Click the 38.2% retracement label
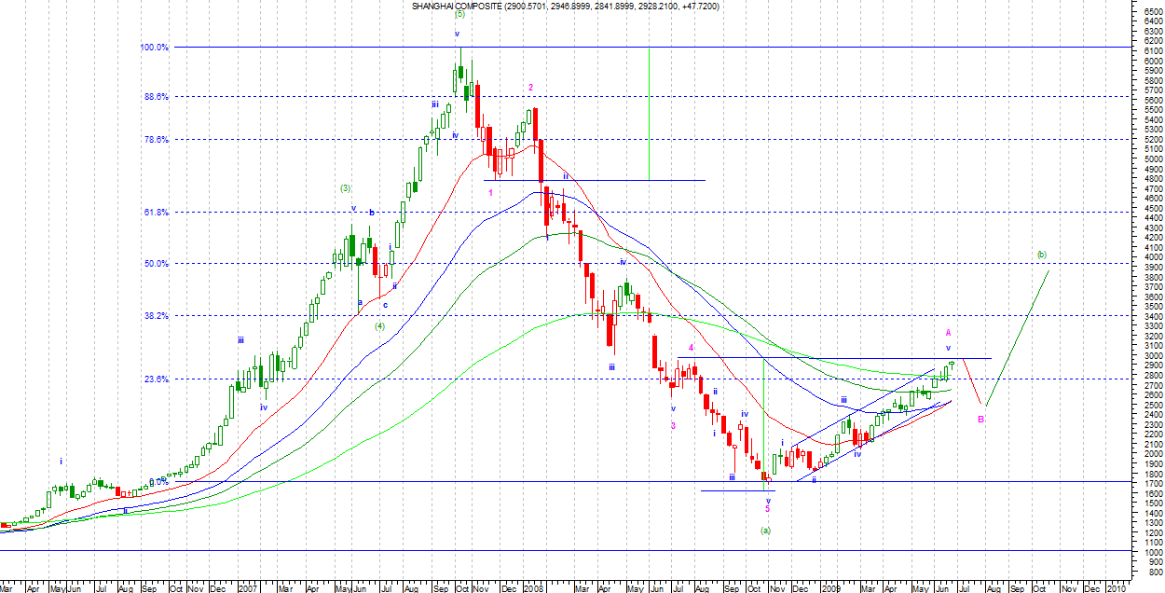 pyautogui.click(x=155, y=316)
